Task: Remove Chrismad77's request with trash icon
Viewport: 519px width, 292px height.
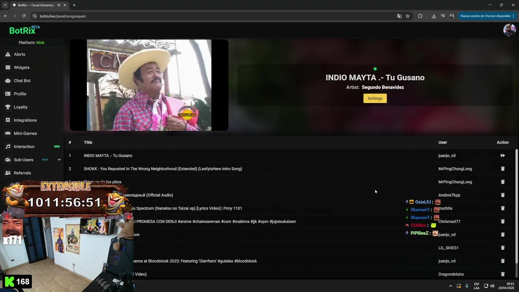Action: coord(503,221)
